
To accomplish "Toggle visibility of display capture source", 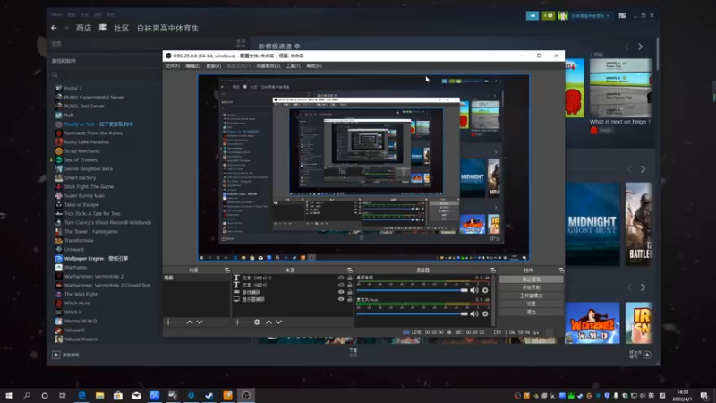I will point(341,299).
